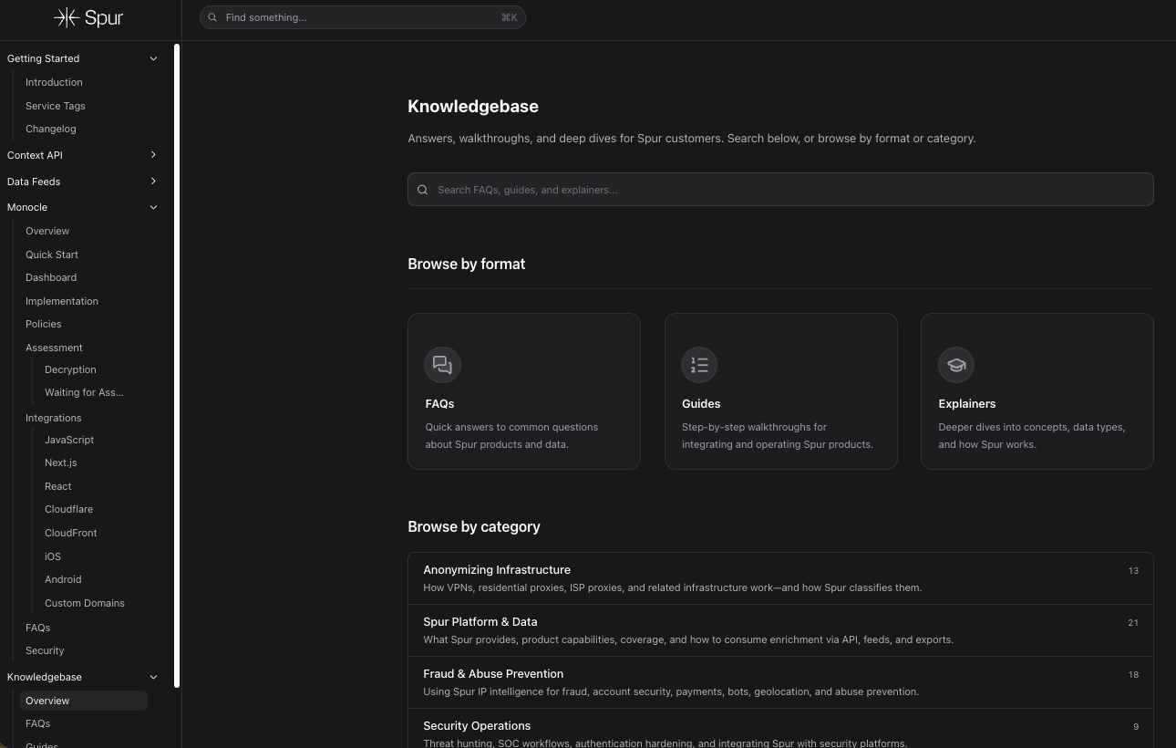The height and width of the screenshot is (748, 1176).
Task: Open the Fraud & Abuse Prevention category
Action: tap(780, 682)
